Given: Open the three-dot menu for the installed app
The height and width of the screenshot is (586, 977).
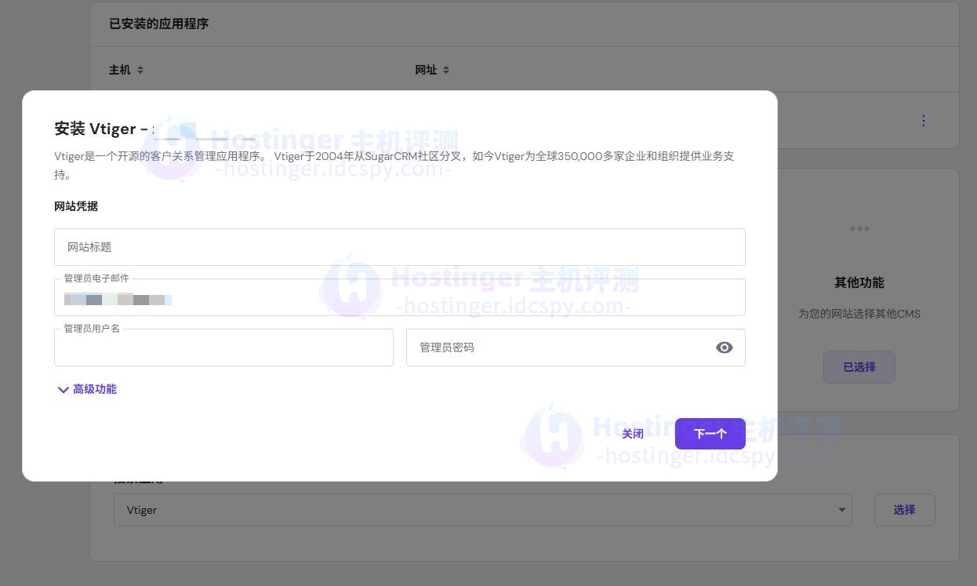Looking at the screenshot, I should pos(923,120).
